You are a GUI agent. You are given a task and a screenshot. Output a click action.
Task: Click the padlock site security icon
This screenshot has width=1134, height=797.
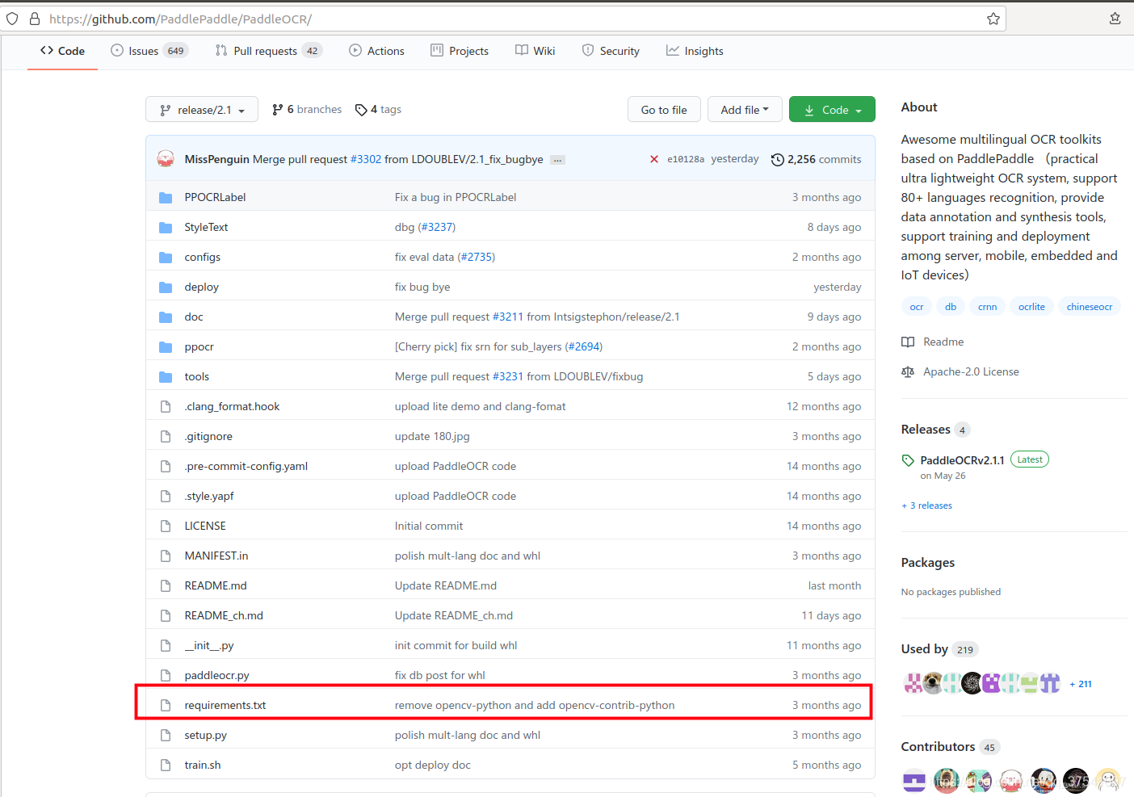pyautogui.click(x=35, y=19)
